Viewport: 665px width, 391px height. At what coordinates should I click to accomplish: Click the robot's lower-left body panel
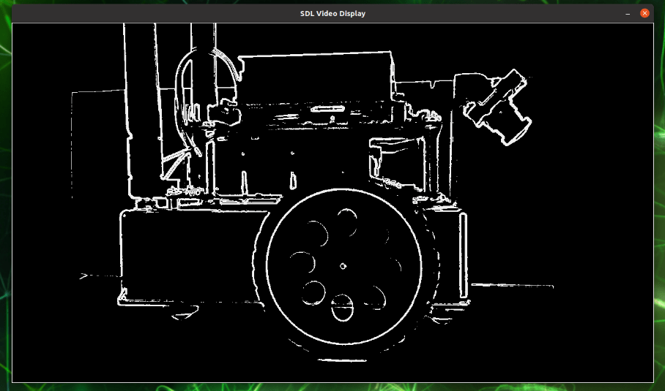189,257
